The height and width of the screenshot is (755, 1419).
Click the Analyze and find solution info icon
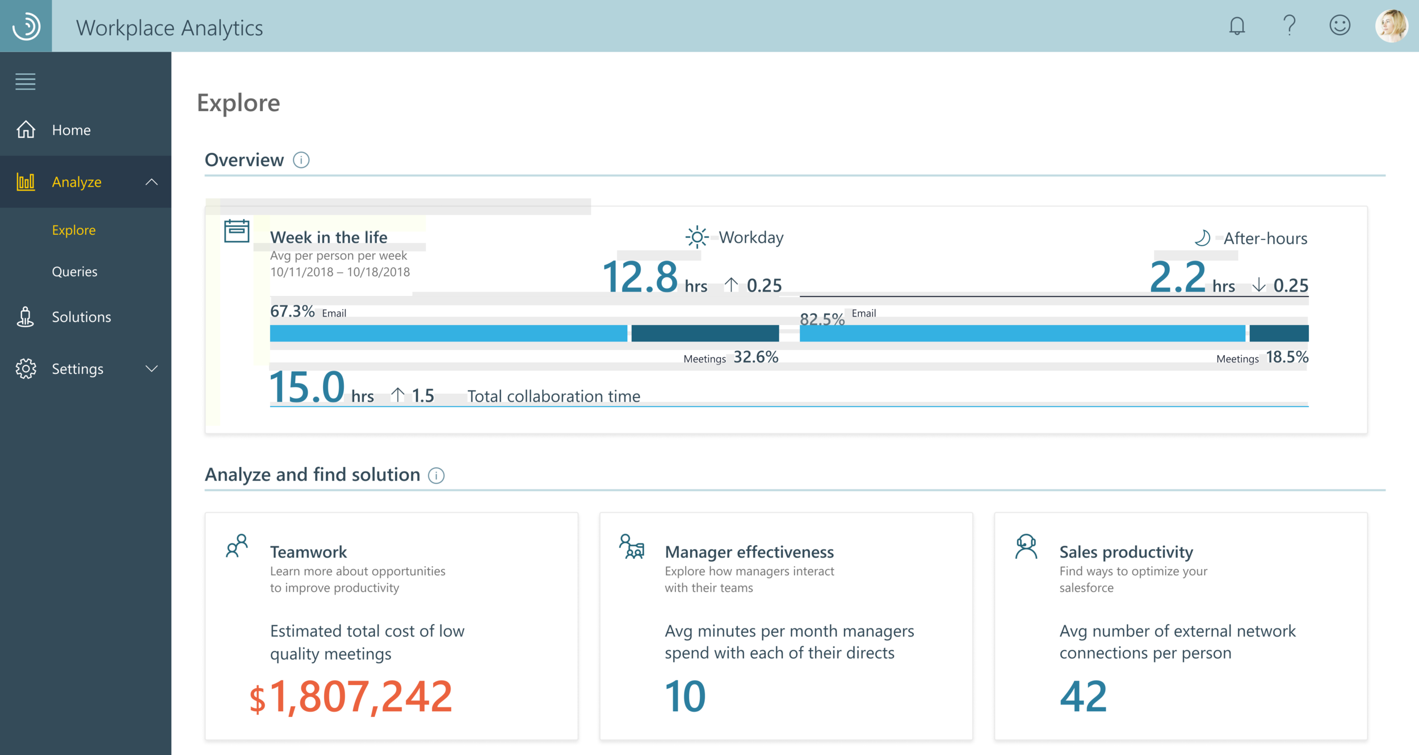pos(436,475)
